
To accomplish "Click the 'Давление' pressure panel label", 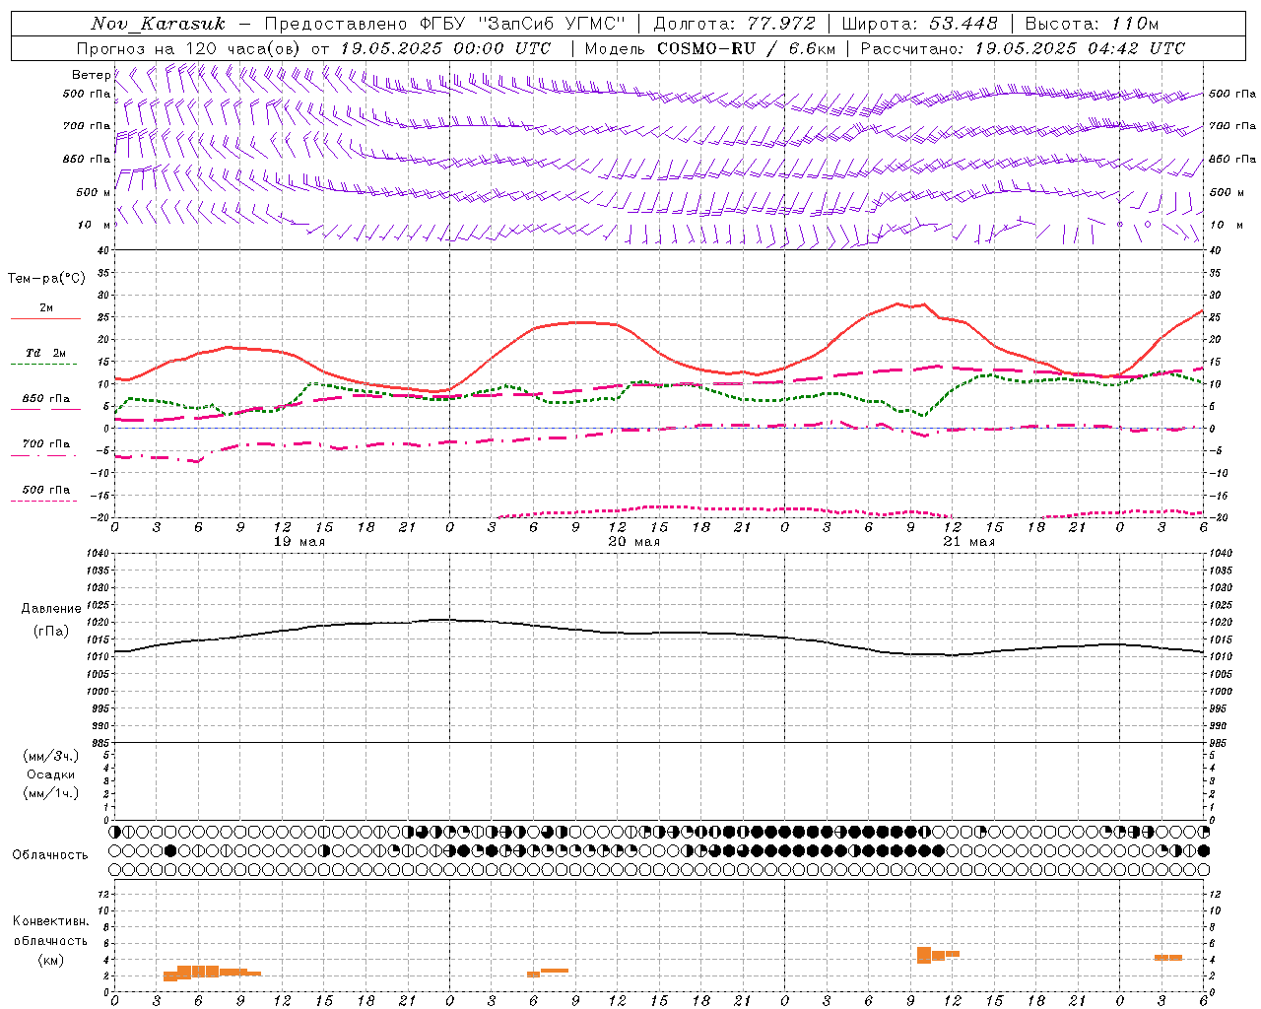I will coord(51,609).
